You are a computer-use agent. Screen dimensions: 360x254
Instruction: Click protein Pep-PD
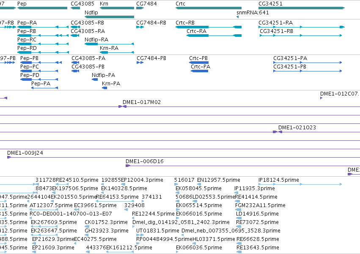tap(39, 79)
